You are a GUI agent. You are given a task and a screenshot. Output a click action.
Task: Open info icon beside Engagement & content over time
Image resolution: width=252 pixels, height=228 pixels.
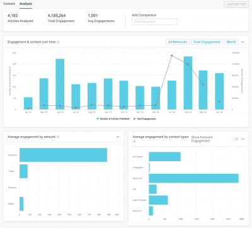point(58,42)
